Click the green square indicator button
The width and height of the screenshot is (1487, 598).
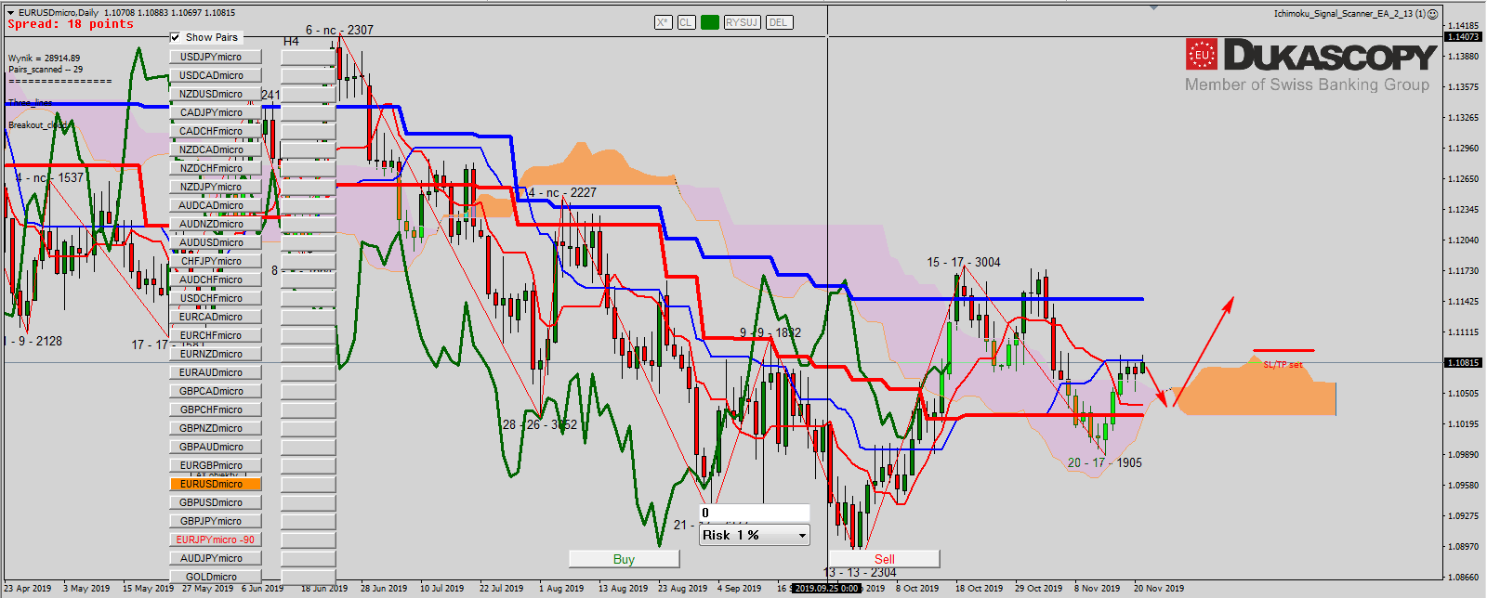[x=710, y=22]
